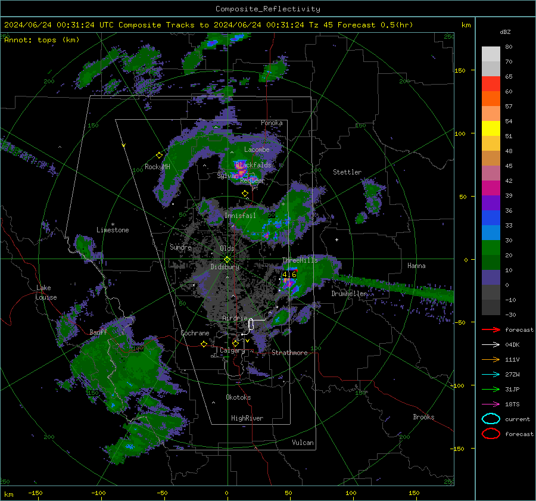
Task: Click the orange 111V arrow in legend
Action: coord(491,359)
